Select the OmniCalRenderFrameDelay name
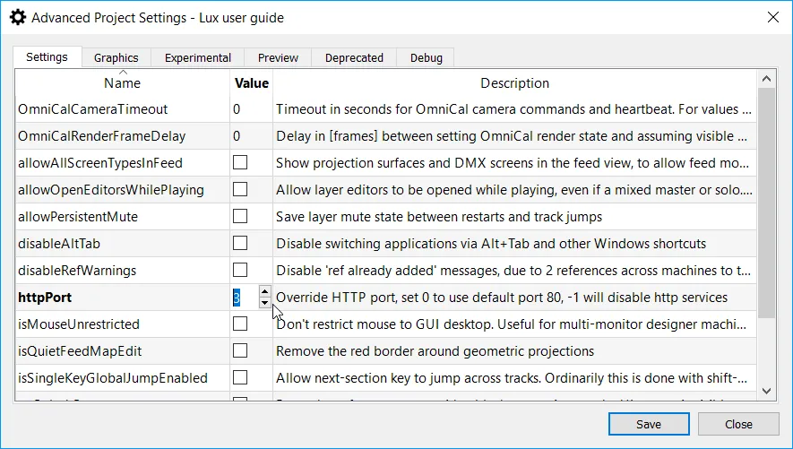The width and height of the screenshot is (793, 449). tap(101, 136)
